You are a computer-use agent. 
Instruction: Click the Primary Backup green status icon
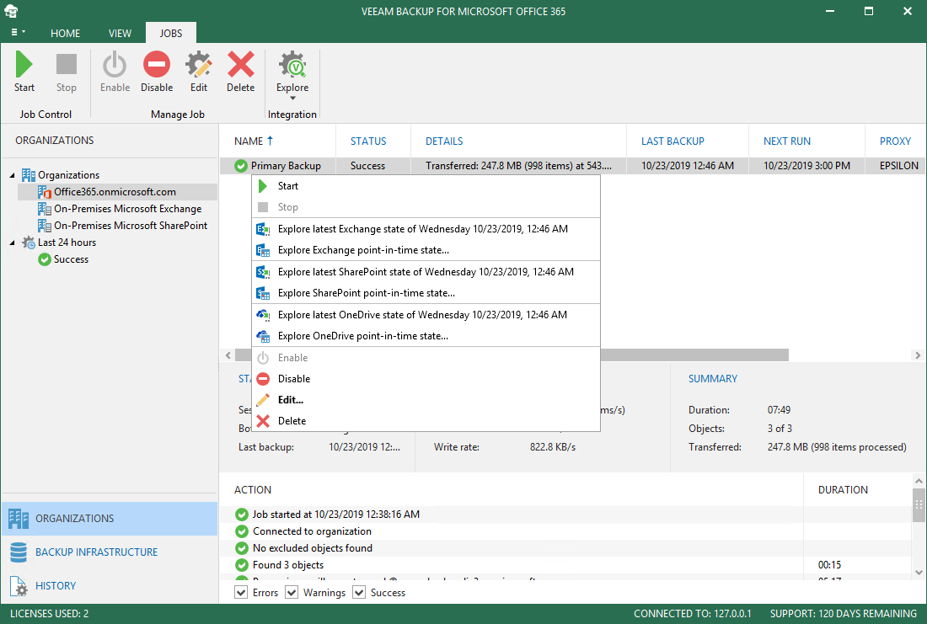point(241,166)
